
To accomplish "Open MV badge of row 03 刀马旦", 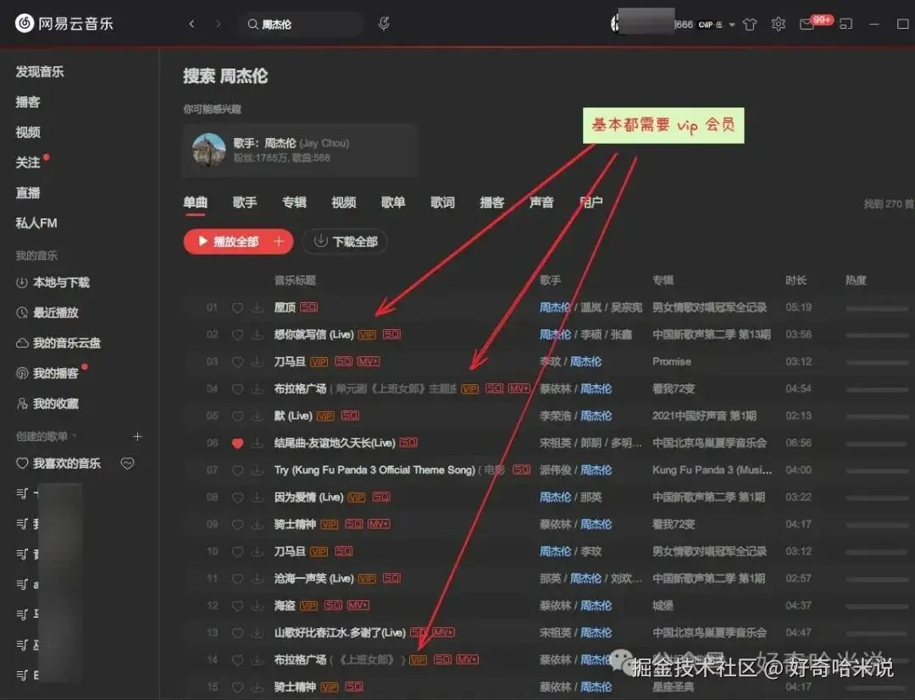I will [x=369, y=361].
